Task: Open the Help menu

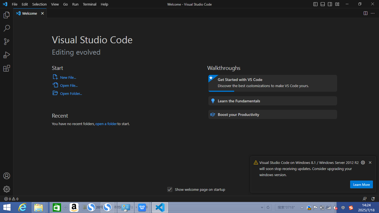Action: tap(105, 4)
